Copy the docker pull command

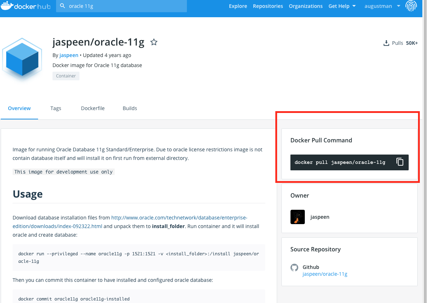[400, 162]
